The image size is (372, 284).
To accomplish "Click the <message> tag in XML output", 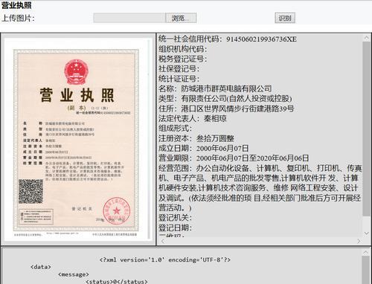I will click(74, 274).
